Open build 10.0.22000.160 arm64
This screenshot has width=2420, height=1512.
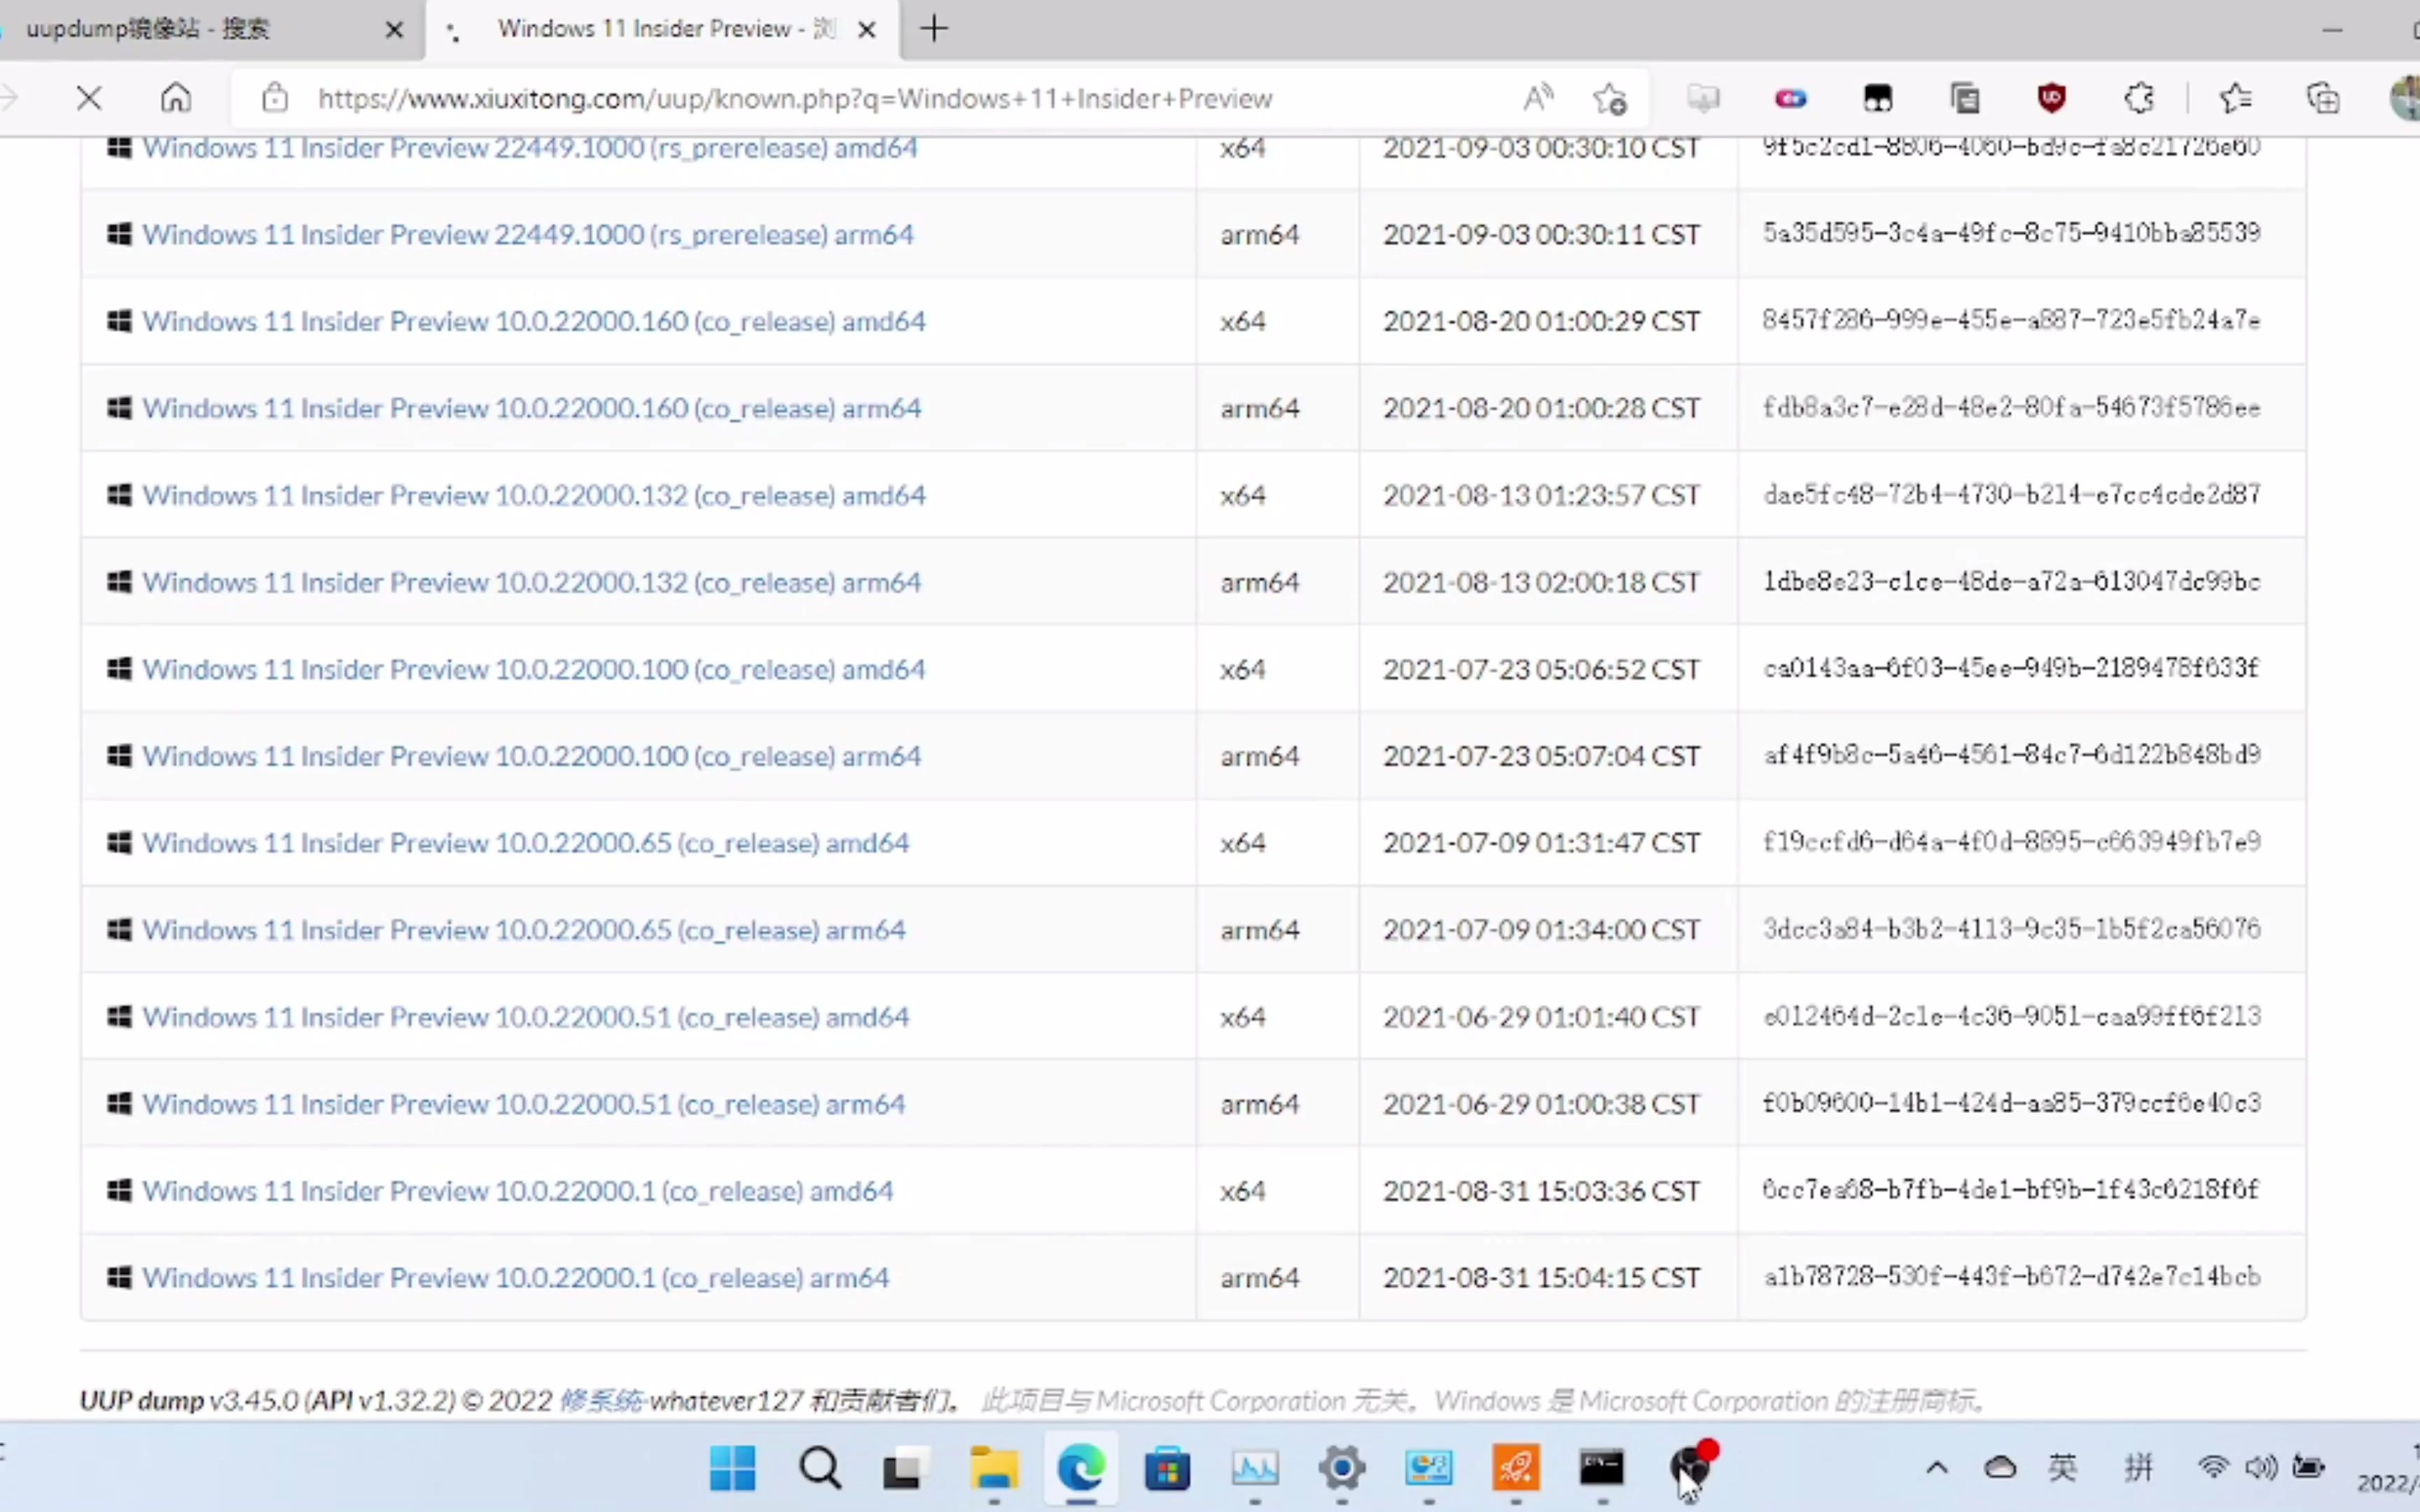(531, 408)
